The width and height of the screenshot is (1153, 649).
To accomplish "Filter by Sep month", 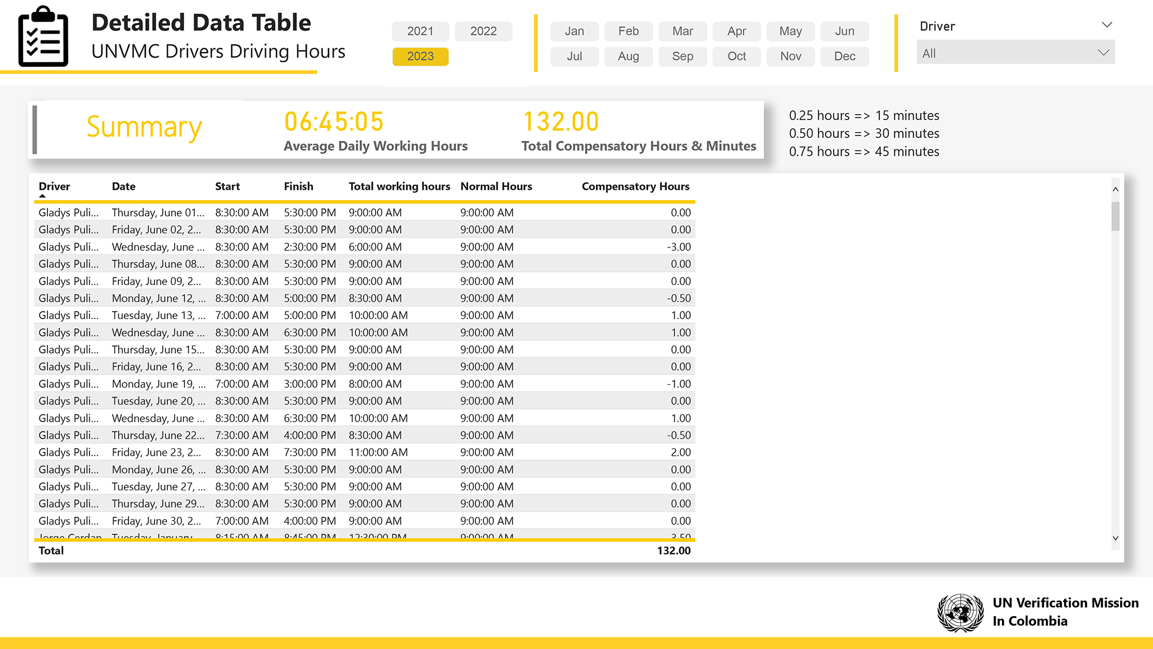I will pos(683,56).
